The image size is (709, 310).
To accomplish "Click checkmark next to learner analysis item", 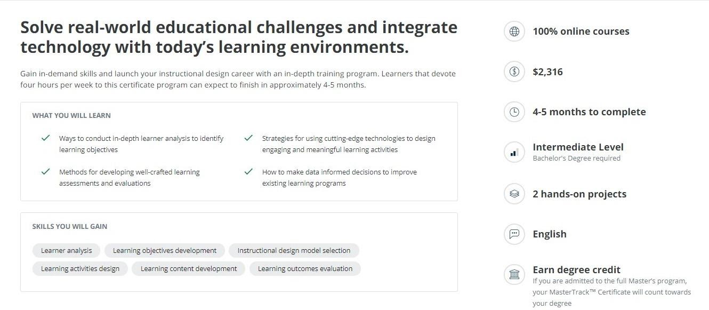I will pyautogui.click(x=45, y=138).
